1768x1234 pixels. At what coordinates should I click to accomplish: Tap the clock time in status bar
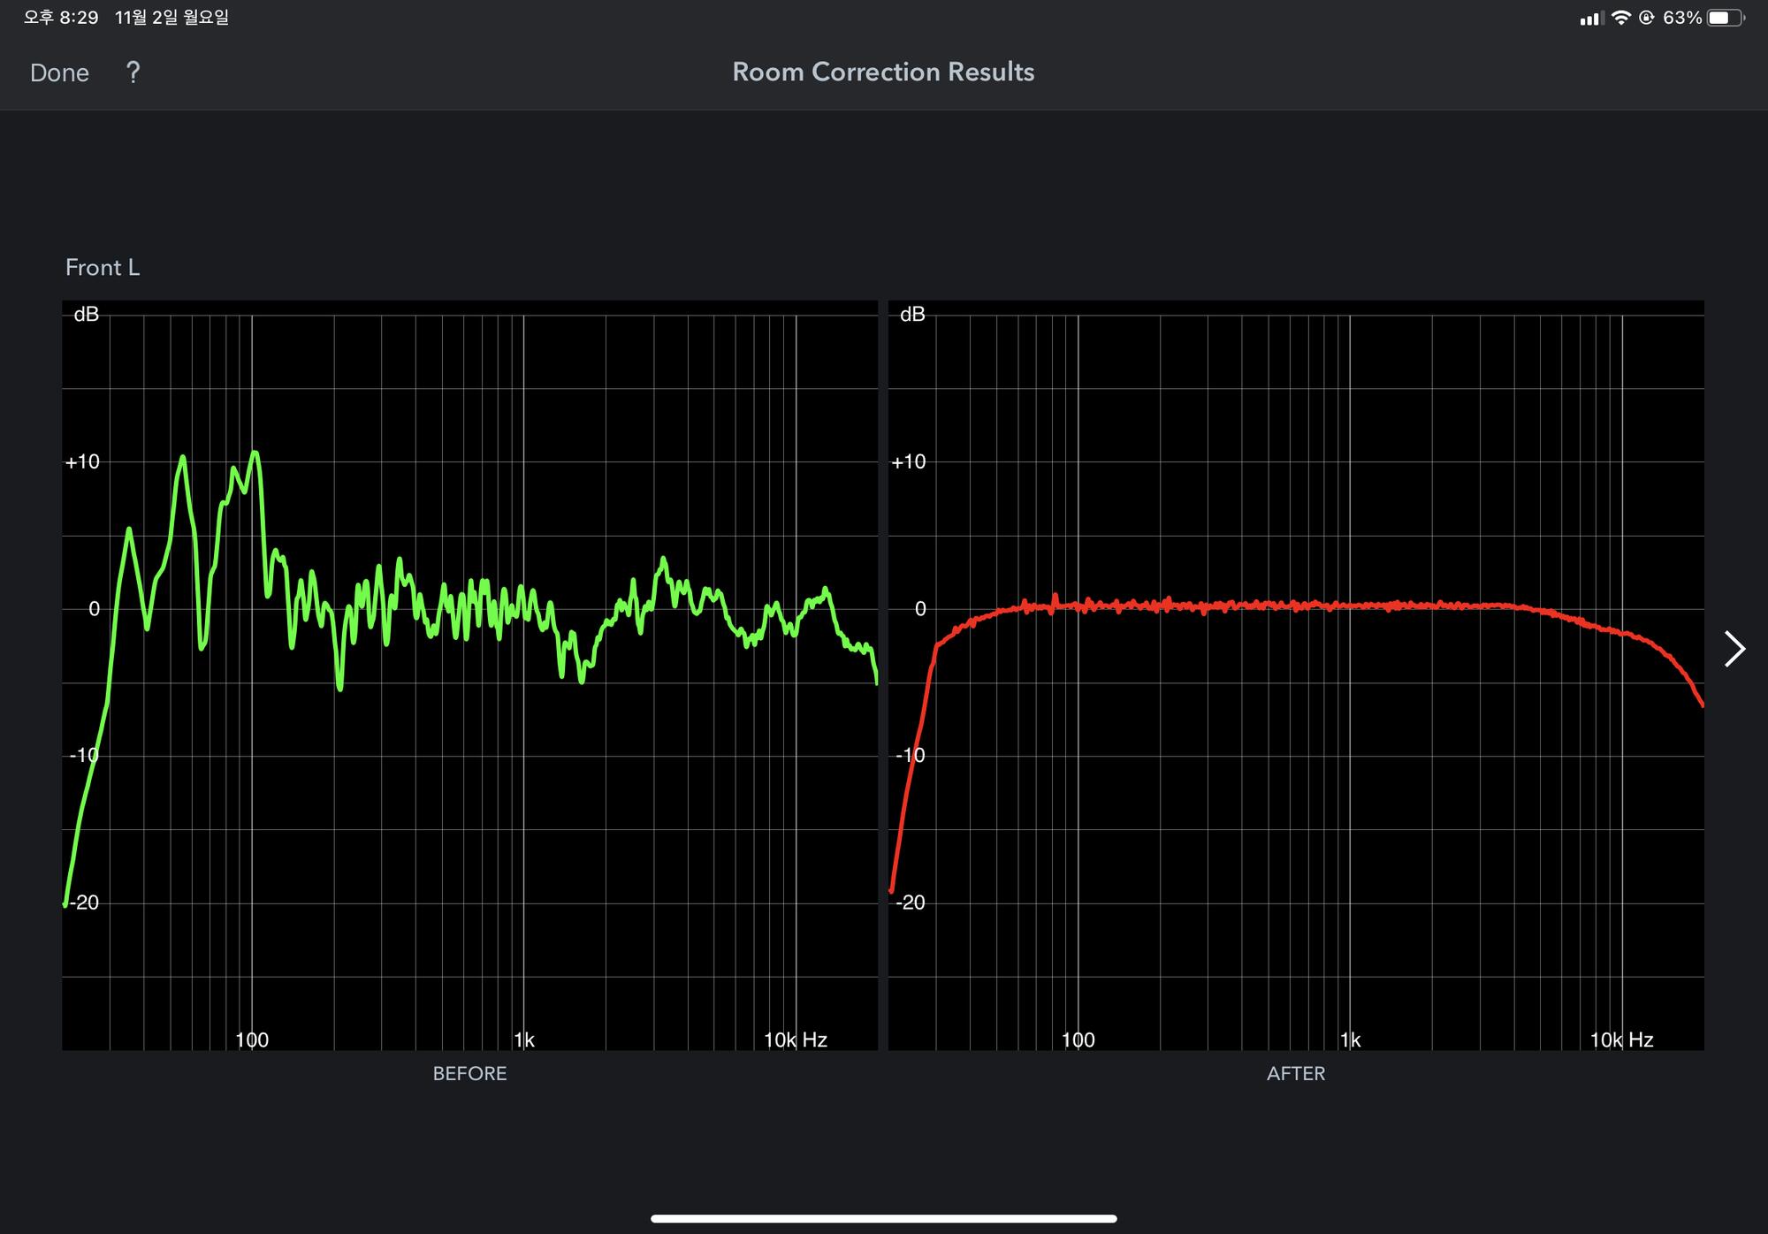coord(61,18)
